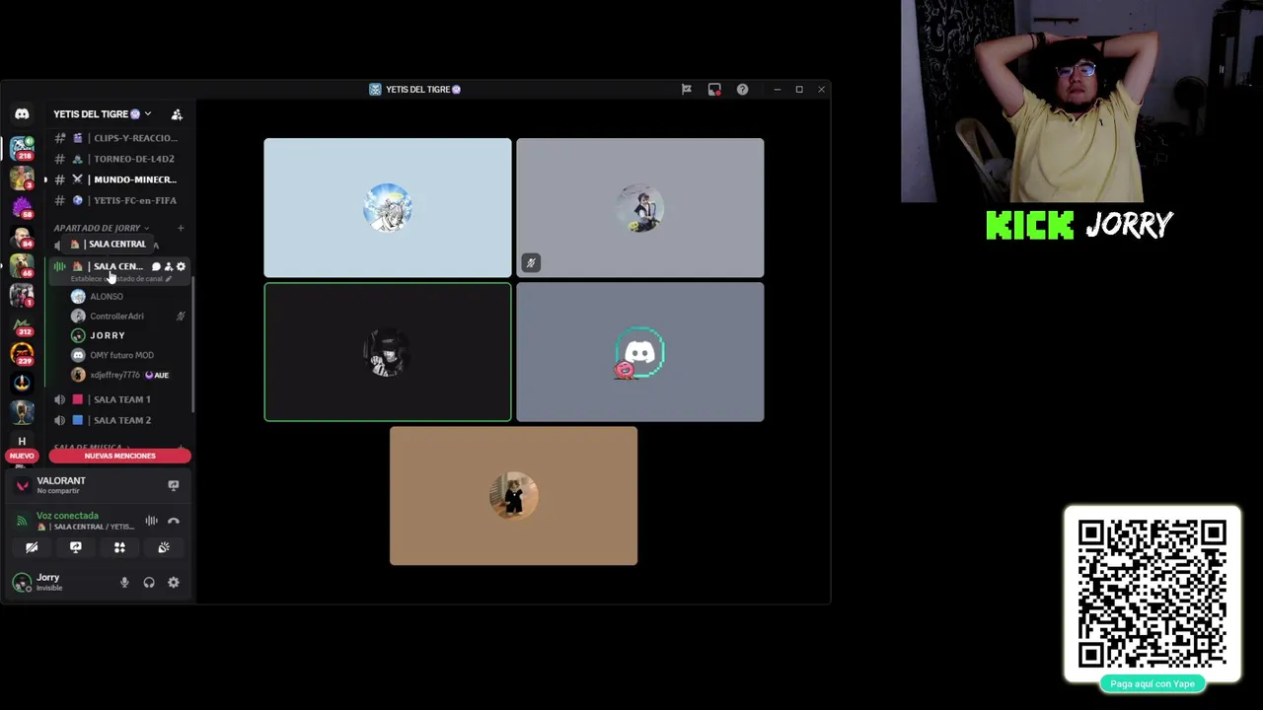Click the 'Paga aquí con Yape' label
The width and height of the screenshot is (1263, 710).
[1152, 684]
